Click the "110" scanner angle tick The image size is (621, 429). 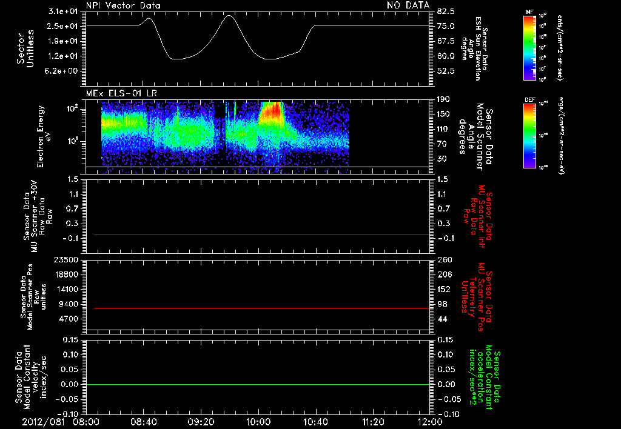443,129
